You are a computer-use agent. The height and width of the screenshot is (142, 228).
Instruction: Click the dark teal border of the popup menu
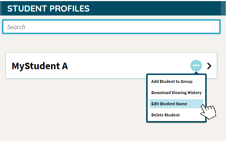pyautogui.click(x=147, y=98)
